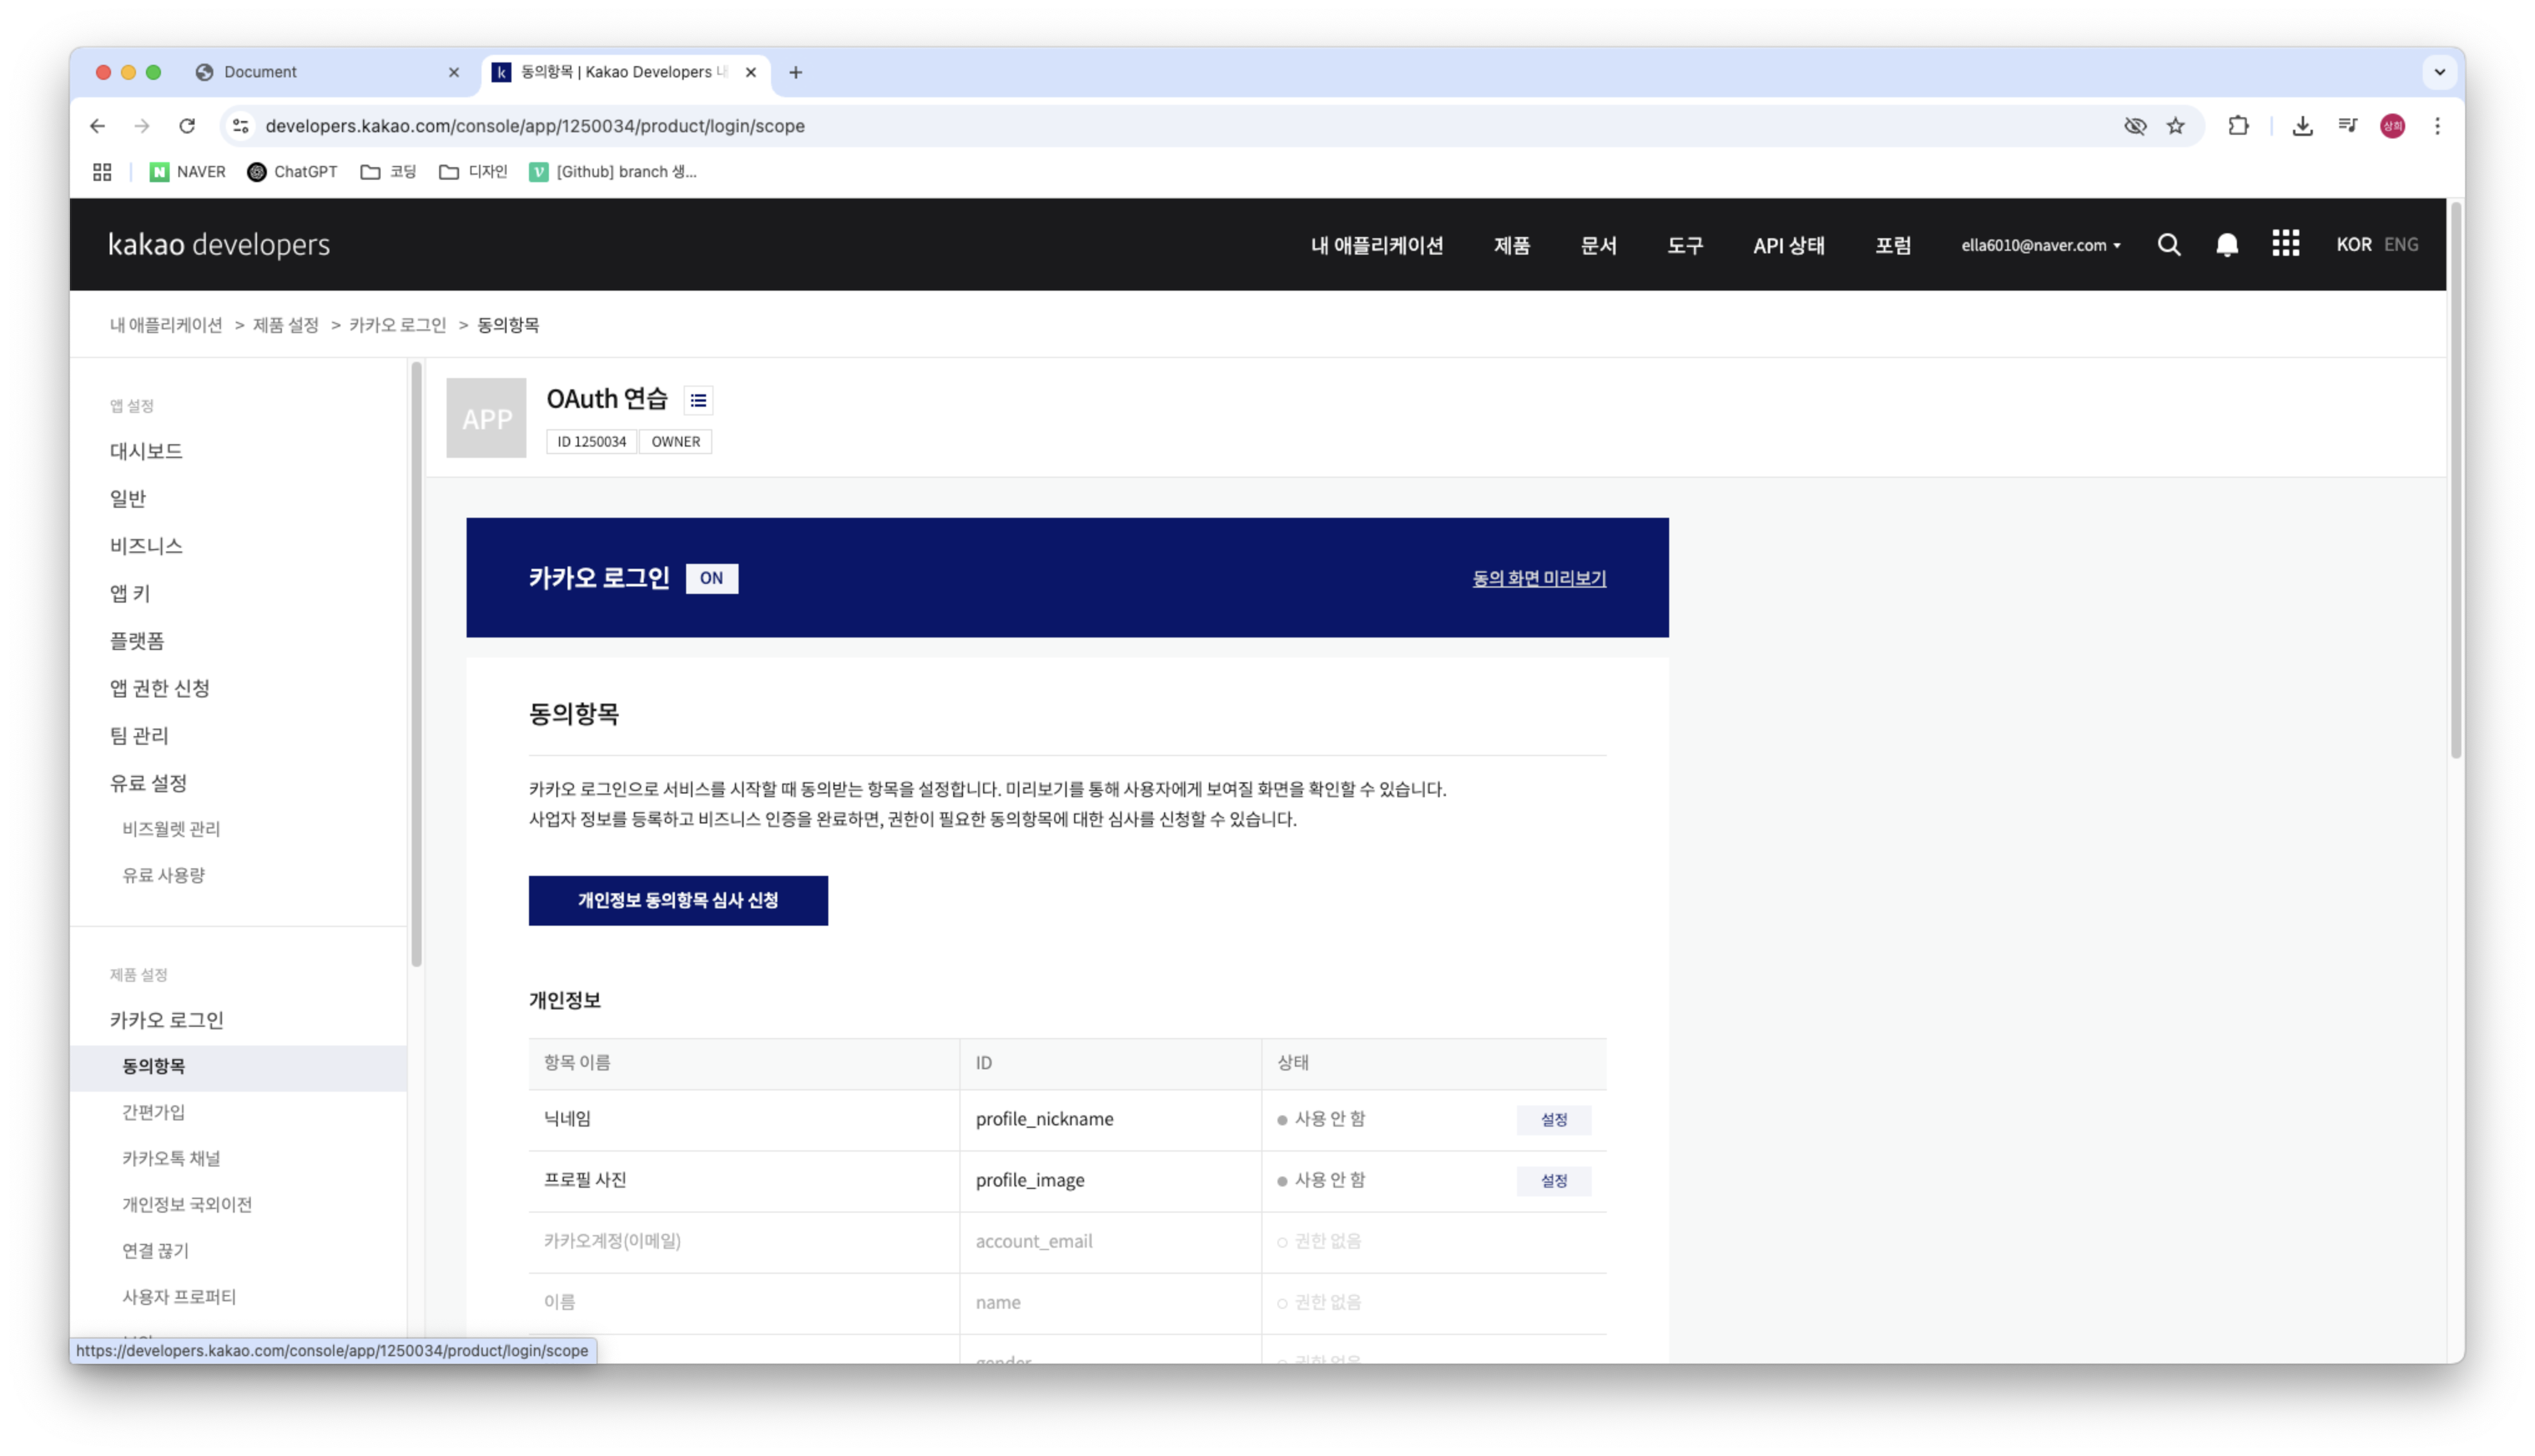This screenshot has height=1456, width=2535.
Task: Click the page vertical scrollbar
Action: pos(2455,479)
